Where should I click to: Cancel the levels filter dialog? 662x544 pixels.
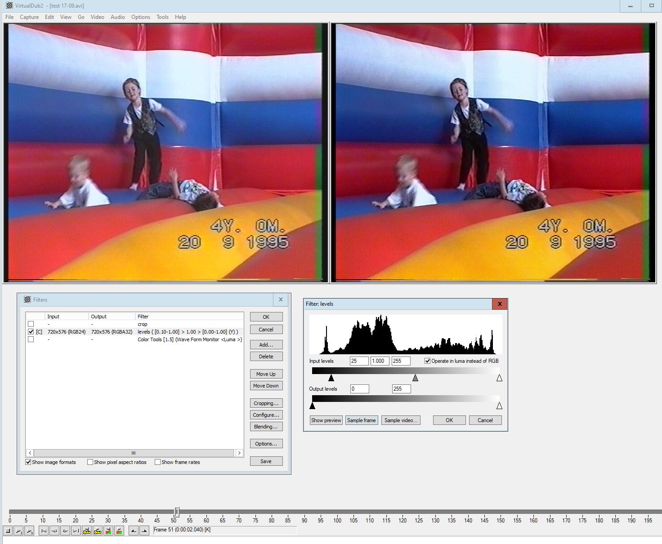tap(485, 420)
